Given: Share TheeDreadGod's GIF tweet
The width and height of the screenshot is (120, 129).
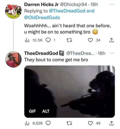Looking at the screenshot, I should (111, 123).
